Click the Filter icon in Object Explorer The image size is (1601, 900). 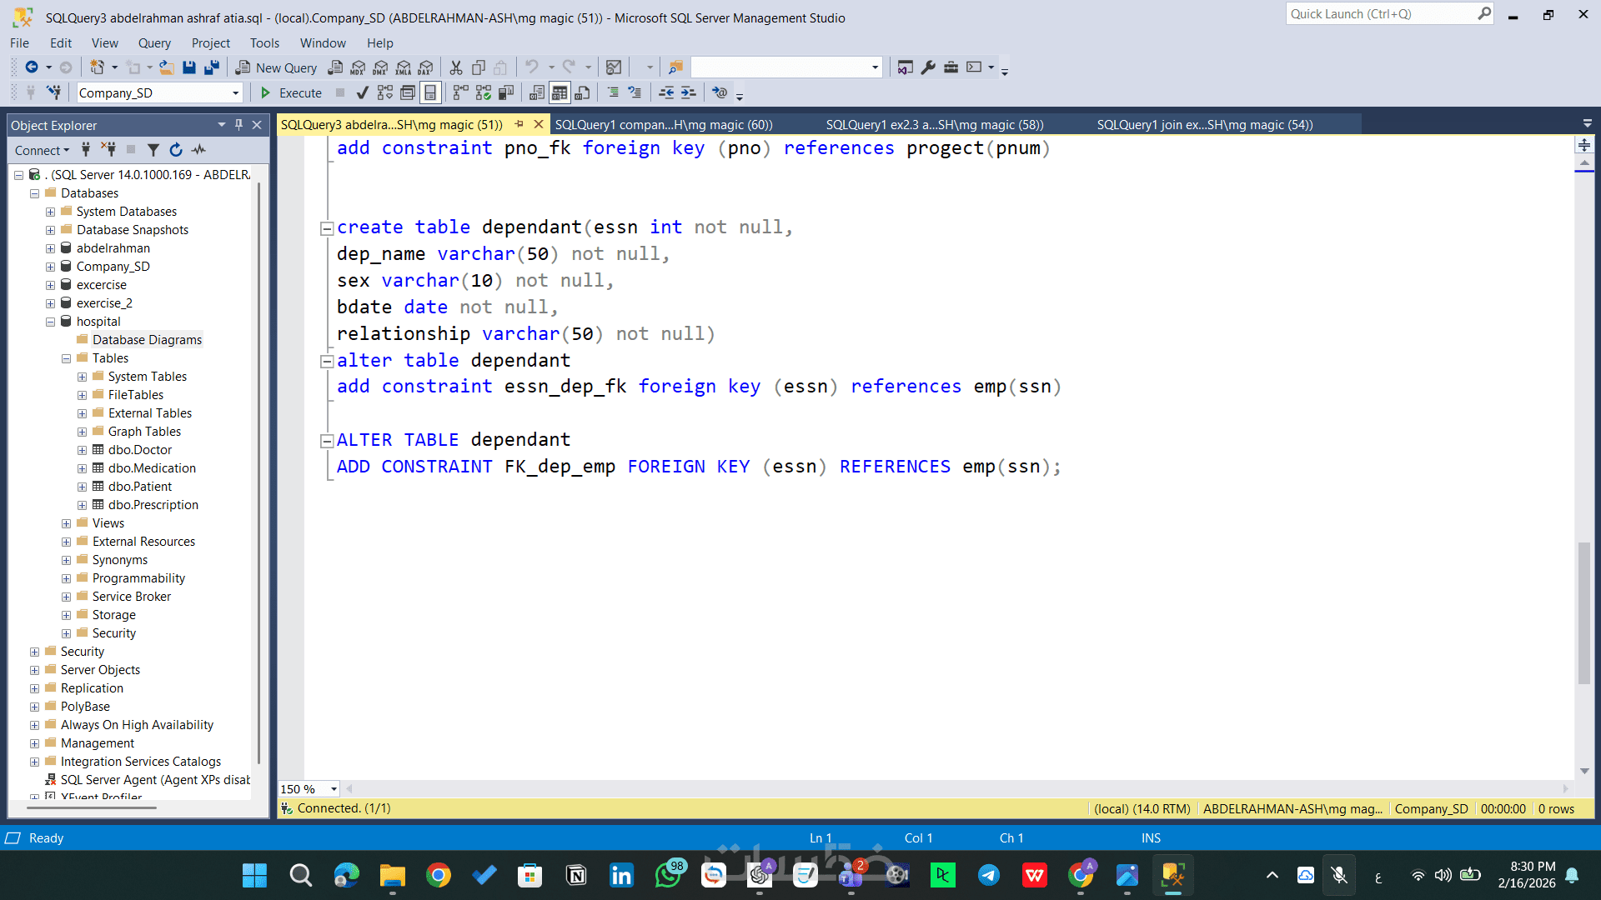pyautogui.click(x=153, y=150)
